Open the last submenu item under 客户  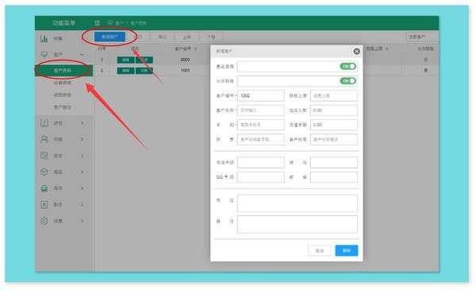tap(63, 107)
